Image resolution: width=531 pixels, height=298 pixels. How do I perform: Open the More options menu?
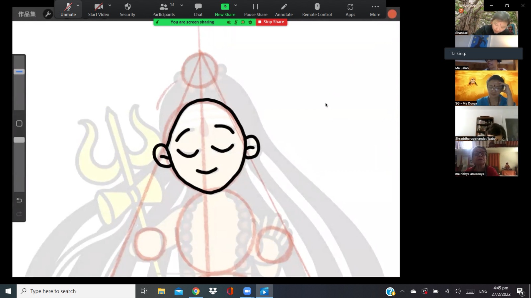tap(375, 10)
